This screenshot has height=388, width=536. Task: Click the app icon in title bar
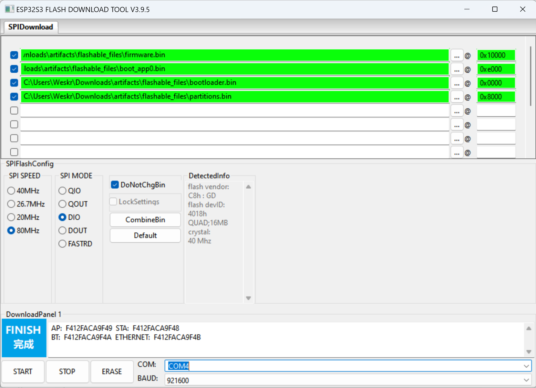click(x=10, y=9)
